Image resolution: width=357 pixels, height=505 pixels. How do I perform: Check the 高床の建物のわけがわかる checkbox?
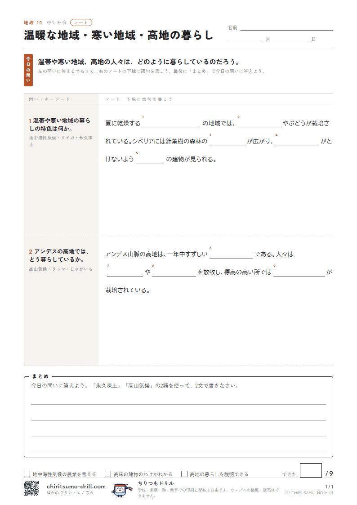[x=108, y=474]
